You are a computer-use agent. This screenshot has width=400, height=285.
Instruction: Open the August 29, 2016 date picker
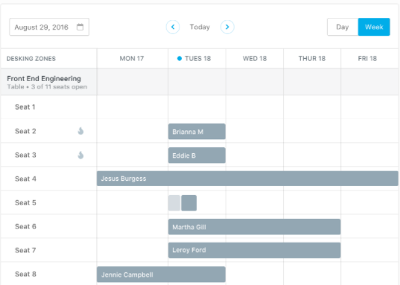[x=49, y=27]
